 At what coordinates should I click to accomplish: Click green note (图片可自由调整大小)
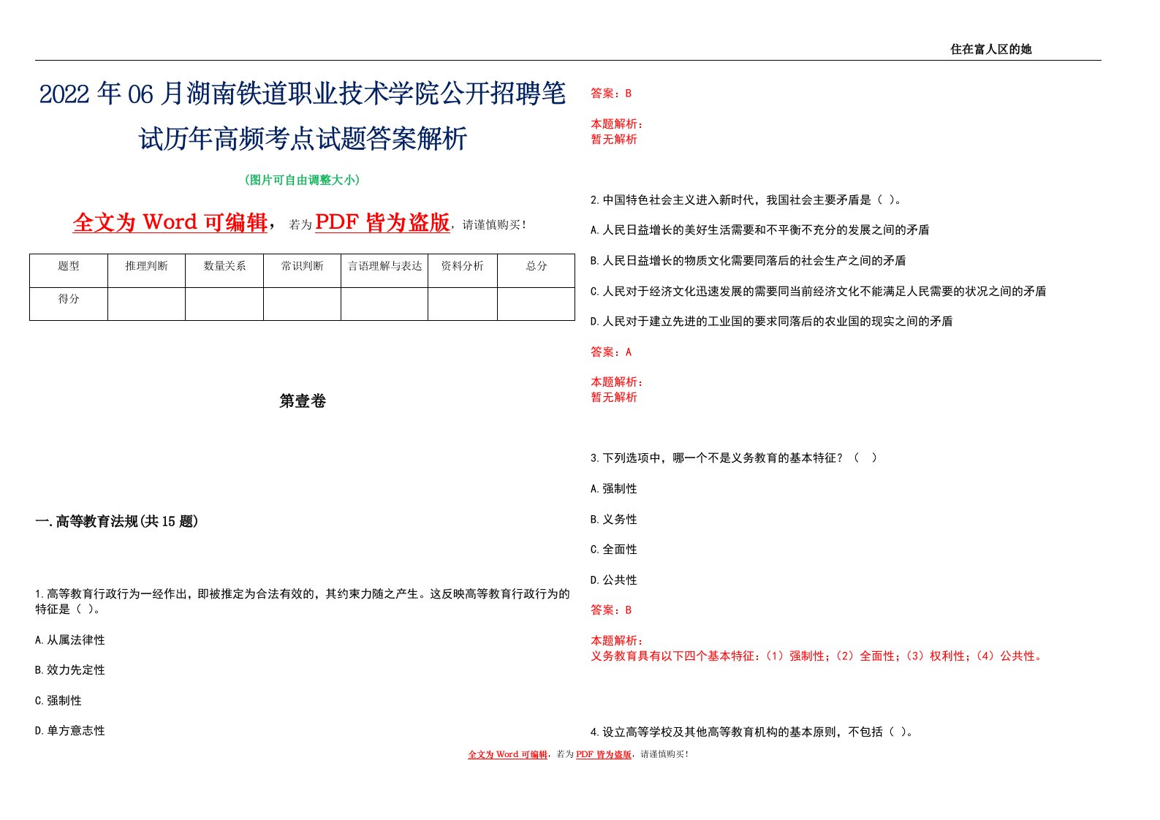click(x=303, y=180)
